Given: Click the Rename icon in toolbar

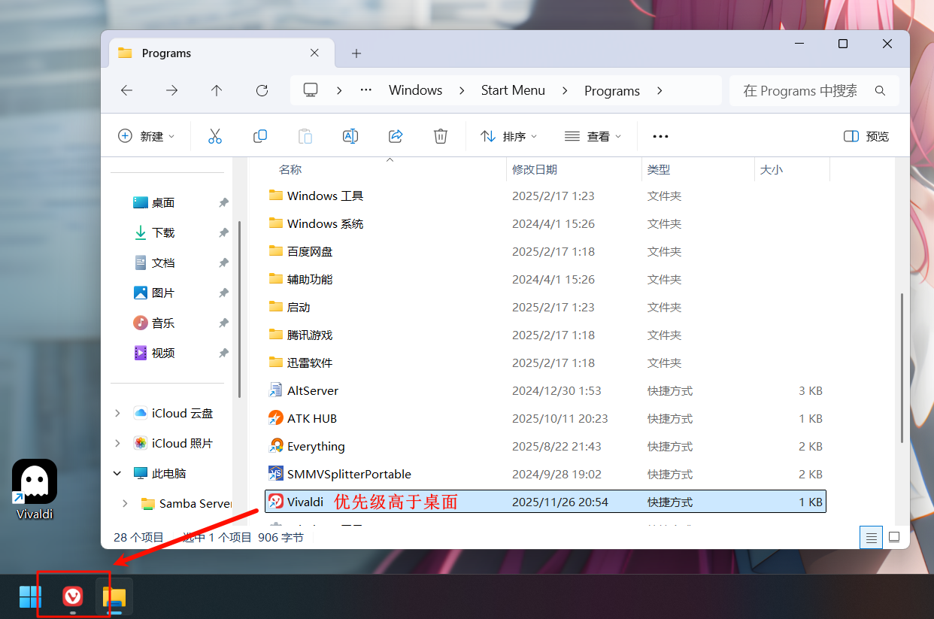Looking at the screenshot, I should coord(350,136).
